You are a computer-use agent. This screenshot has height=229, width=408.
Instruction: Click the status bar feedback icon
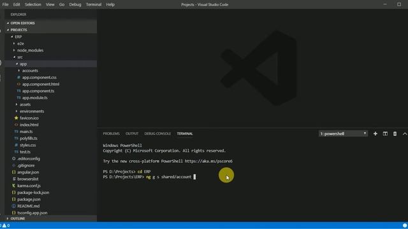[405, 225]
